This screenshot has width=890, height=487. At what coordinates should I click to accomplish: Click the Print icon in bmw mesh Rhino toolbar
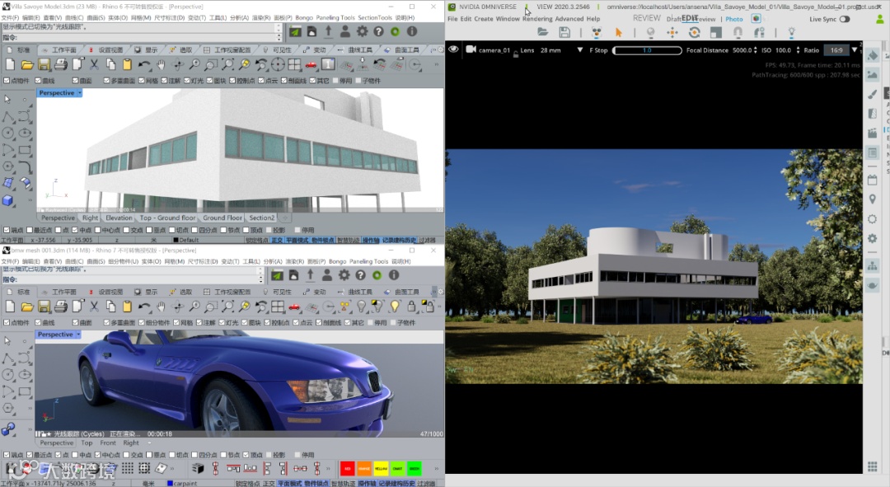point(61,307)
